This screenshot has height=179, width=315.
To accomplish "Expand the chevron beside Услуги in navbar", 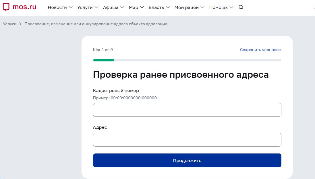I will (96, 7).
